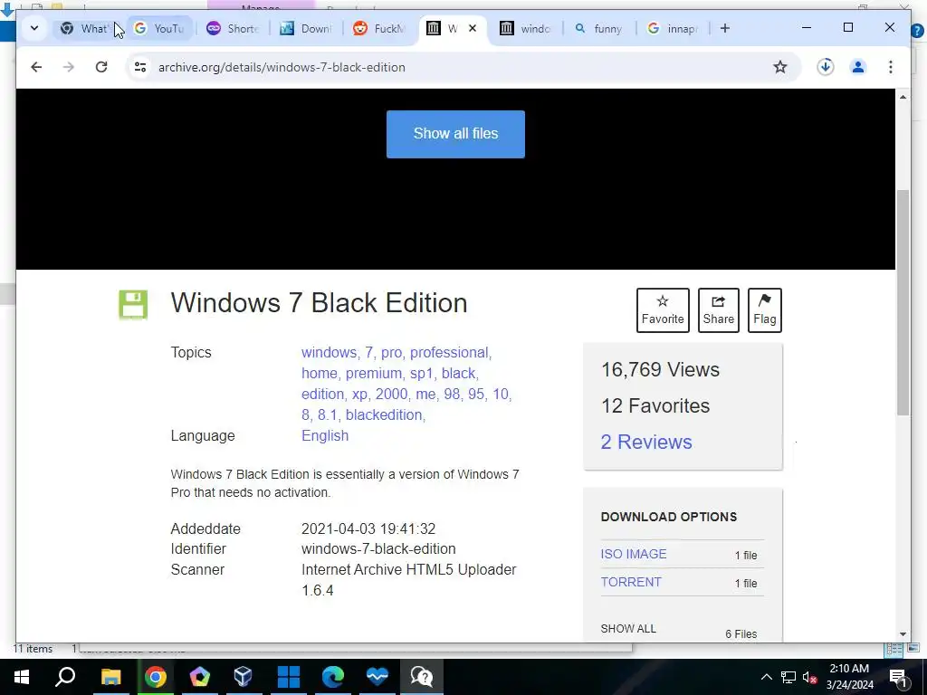The image size is (927, 695).
Task: Open the Windows Start menu
Action: [x=22, y=677]
